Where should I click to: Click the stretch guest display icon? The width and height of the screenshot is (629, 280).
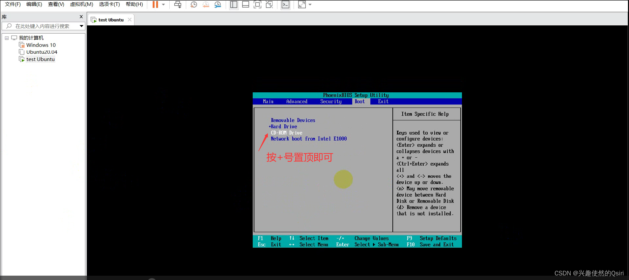tap(302, 4)
